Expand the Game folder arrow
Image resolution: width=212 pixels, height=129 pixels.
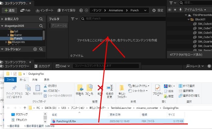(8, 35)
